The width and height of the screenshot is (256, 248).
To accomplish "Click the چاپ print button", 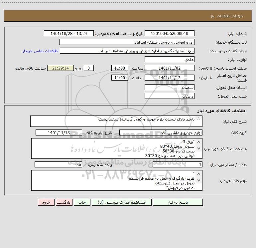I will (82, 202).
